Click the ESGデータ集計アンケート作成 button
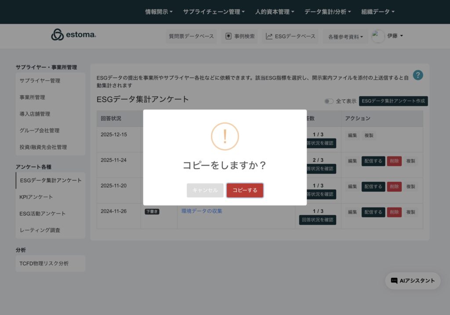The height and width of the screenshot is (315, 450). point(393,101)
